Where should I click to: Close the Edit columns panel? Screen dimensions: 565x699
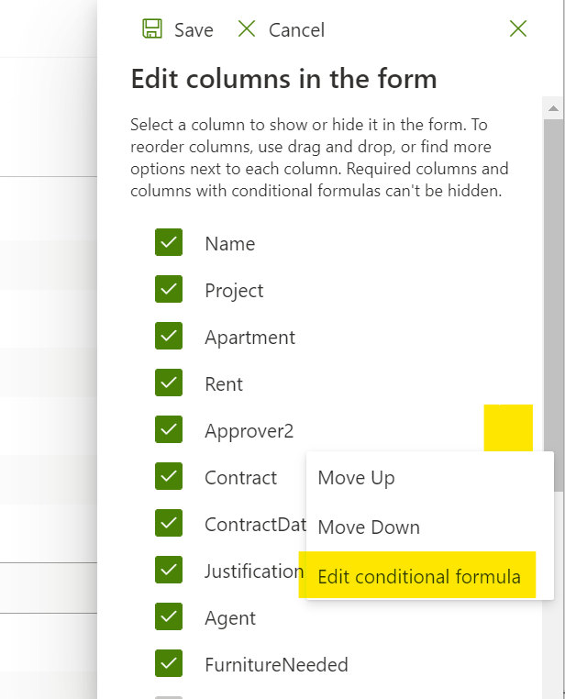518,29
